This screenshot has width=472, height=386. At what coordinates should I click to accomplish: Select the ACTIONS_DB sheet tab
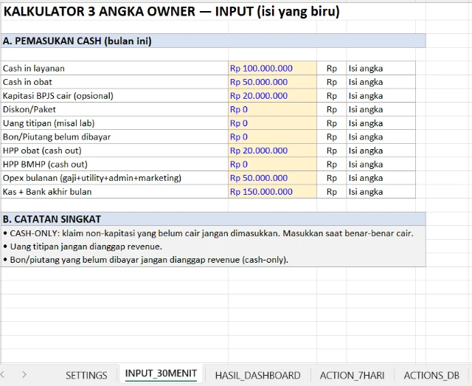pyautogui.click(x=431, y=375)
